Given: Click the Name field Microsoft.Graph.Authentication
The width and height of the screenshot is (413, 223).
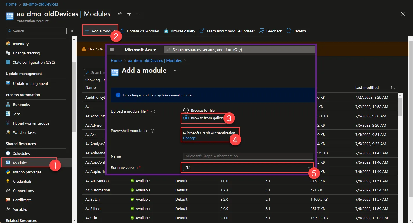Looking at the screenshot, I should (248, 156).
